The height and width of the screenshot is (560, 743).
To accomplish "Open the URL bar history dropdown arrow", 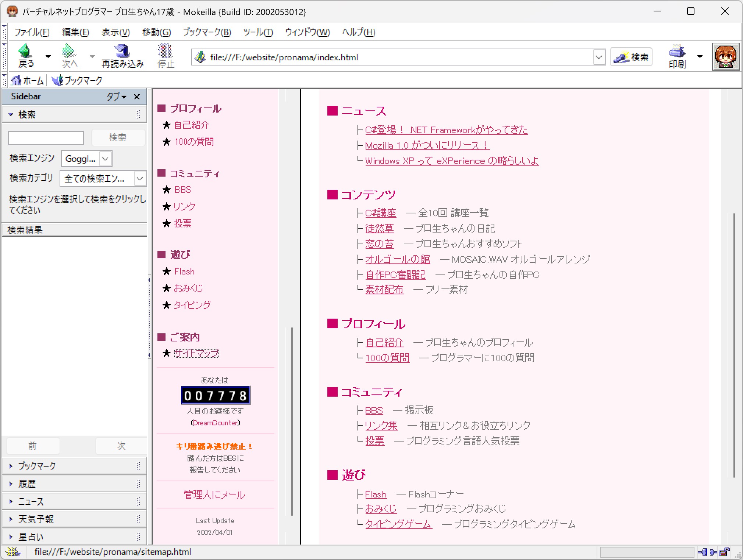I will pyautogui.click(x=598, y=57).
